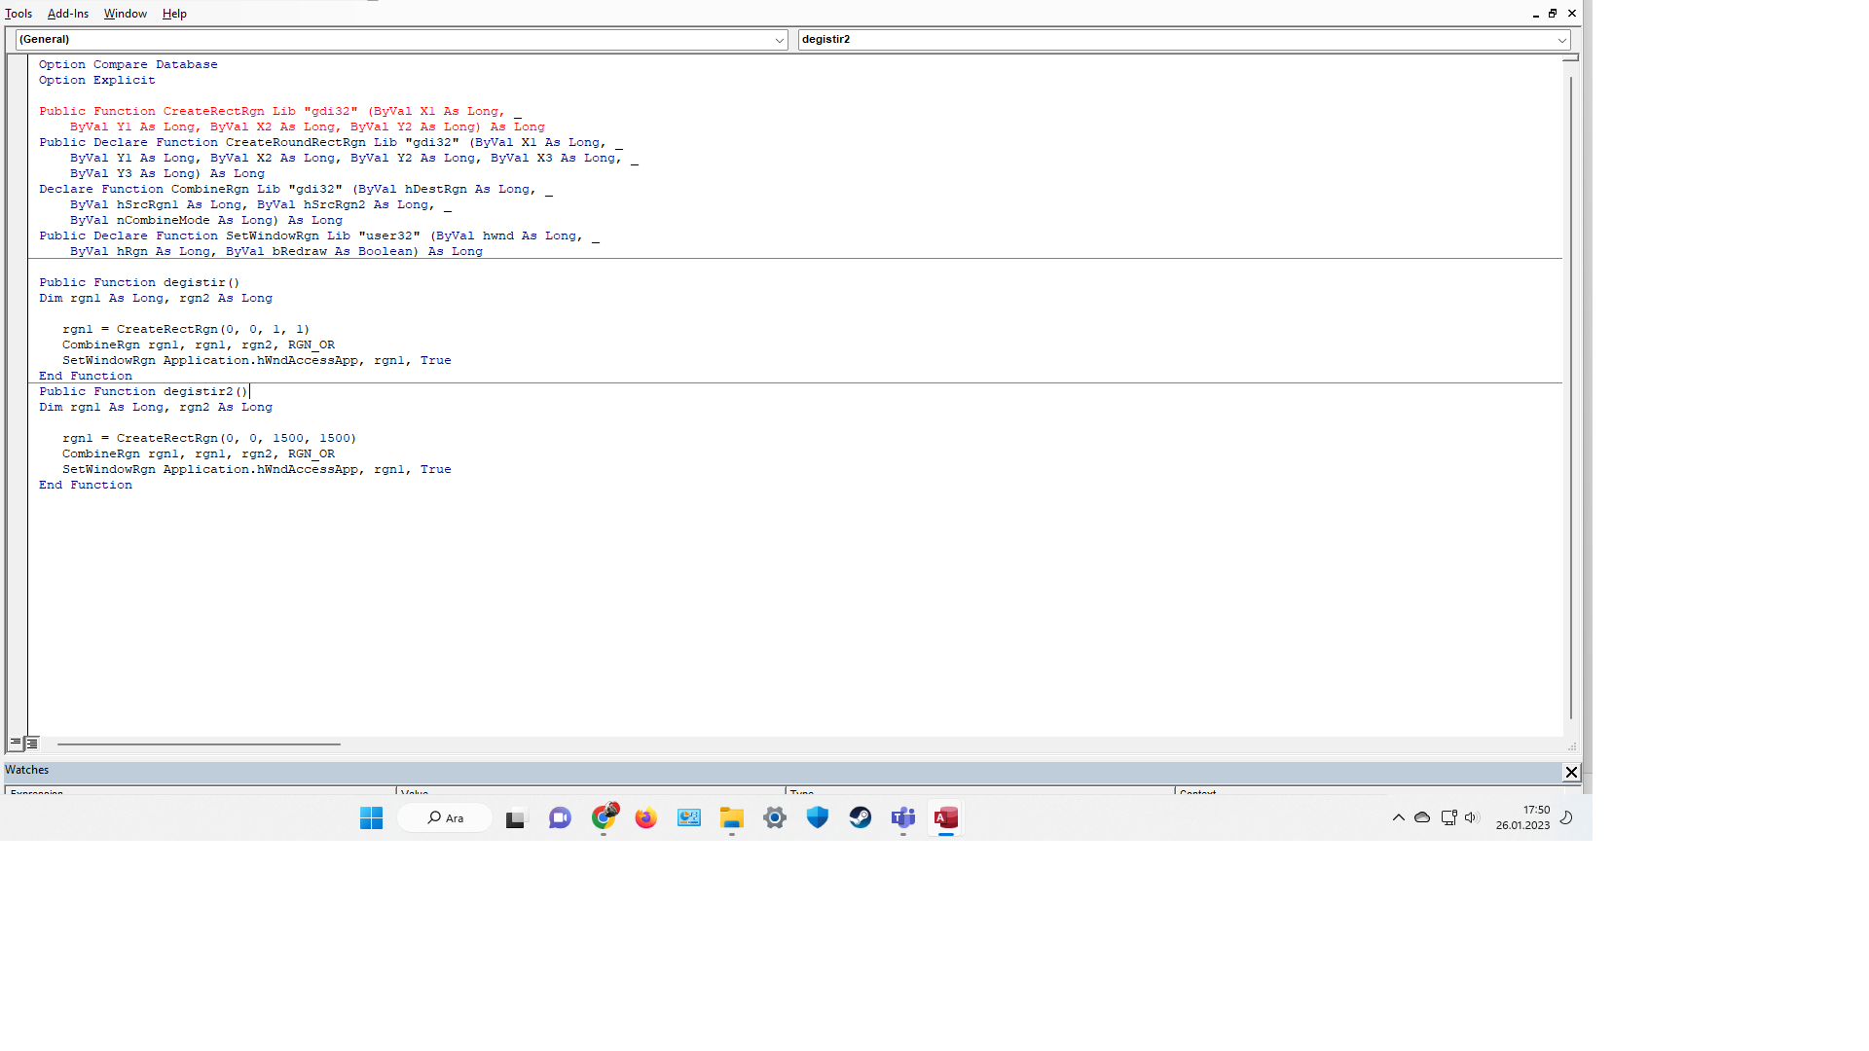
Task: Open the (General) object dropdown
Action: (401, 40)
